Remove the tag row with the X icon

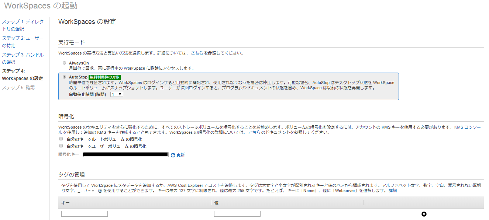click(424, 214)
